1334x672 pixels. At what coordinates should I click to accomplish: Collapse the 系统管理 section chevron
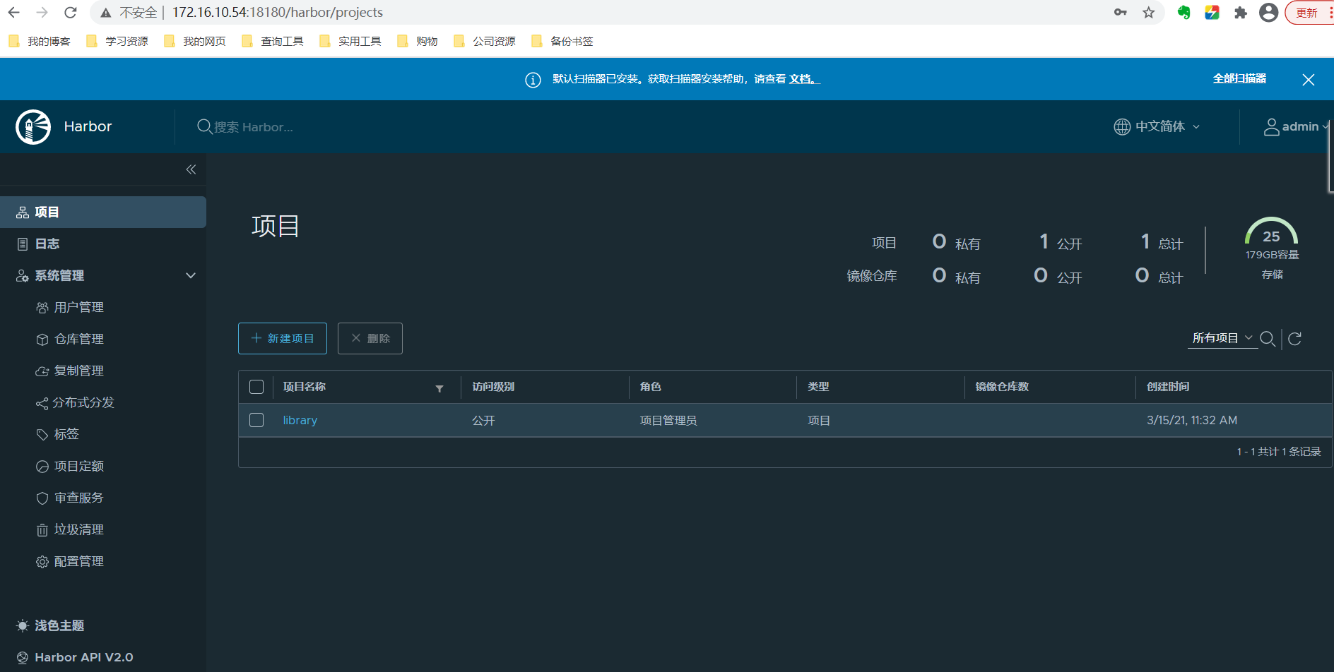191,275
